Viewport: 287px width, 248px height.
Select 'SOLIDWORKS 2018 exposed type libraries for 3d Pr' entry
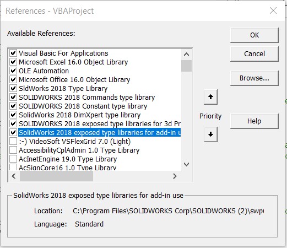[100, 123]
